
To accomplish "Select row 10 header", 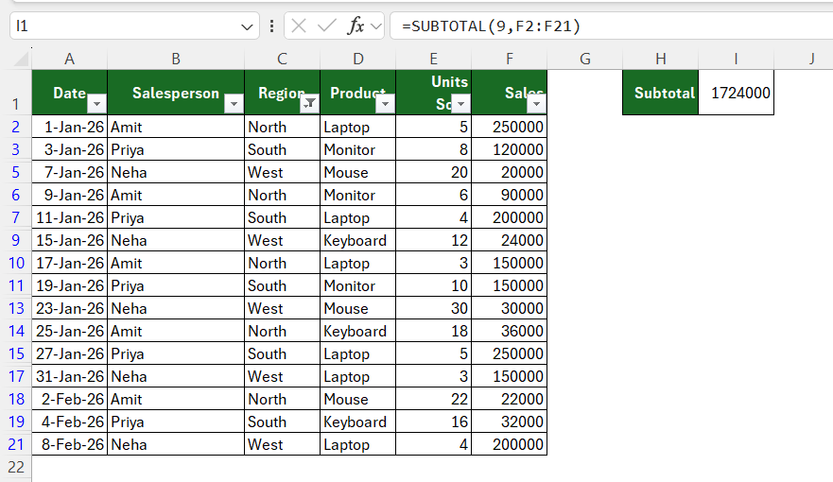I will click(x=16, y=264).
